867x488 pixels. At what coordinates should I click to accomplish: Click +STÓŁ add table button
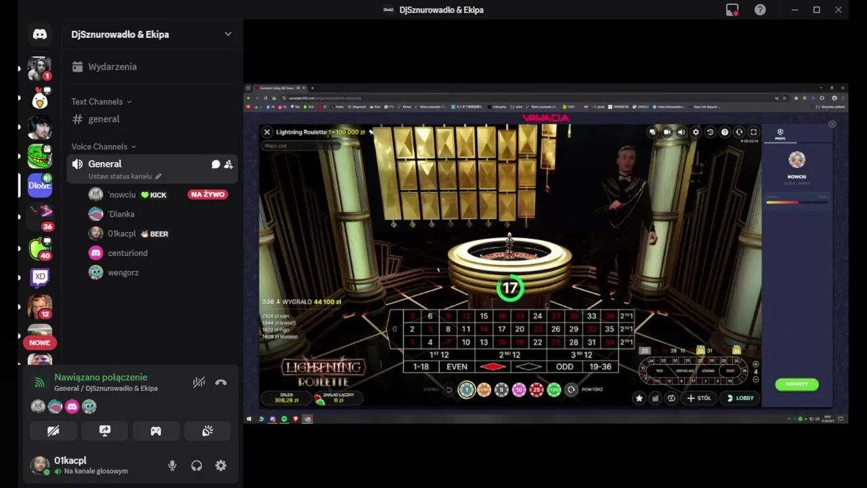(699, 399)
